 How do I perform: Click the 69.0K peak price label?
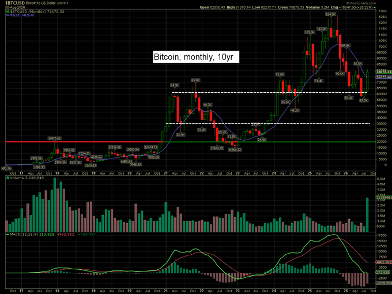tap(195, 80)
